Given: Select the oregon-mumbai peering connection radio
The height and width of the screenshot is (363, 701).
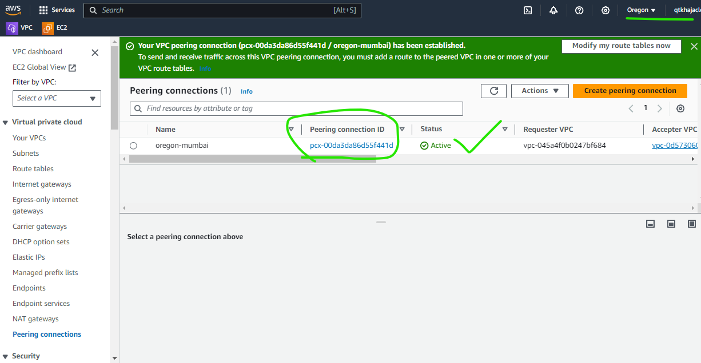Looking at the screenshot, I should click(133, 146).
